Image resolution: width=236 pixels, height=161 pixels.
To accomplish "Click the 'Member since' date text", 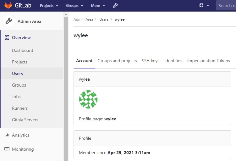I will pos(129,153).
